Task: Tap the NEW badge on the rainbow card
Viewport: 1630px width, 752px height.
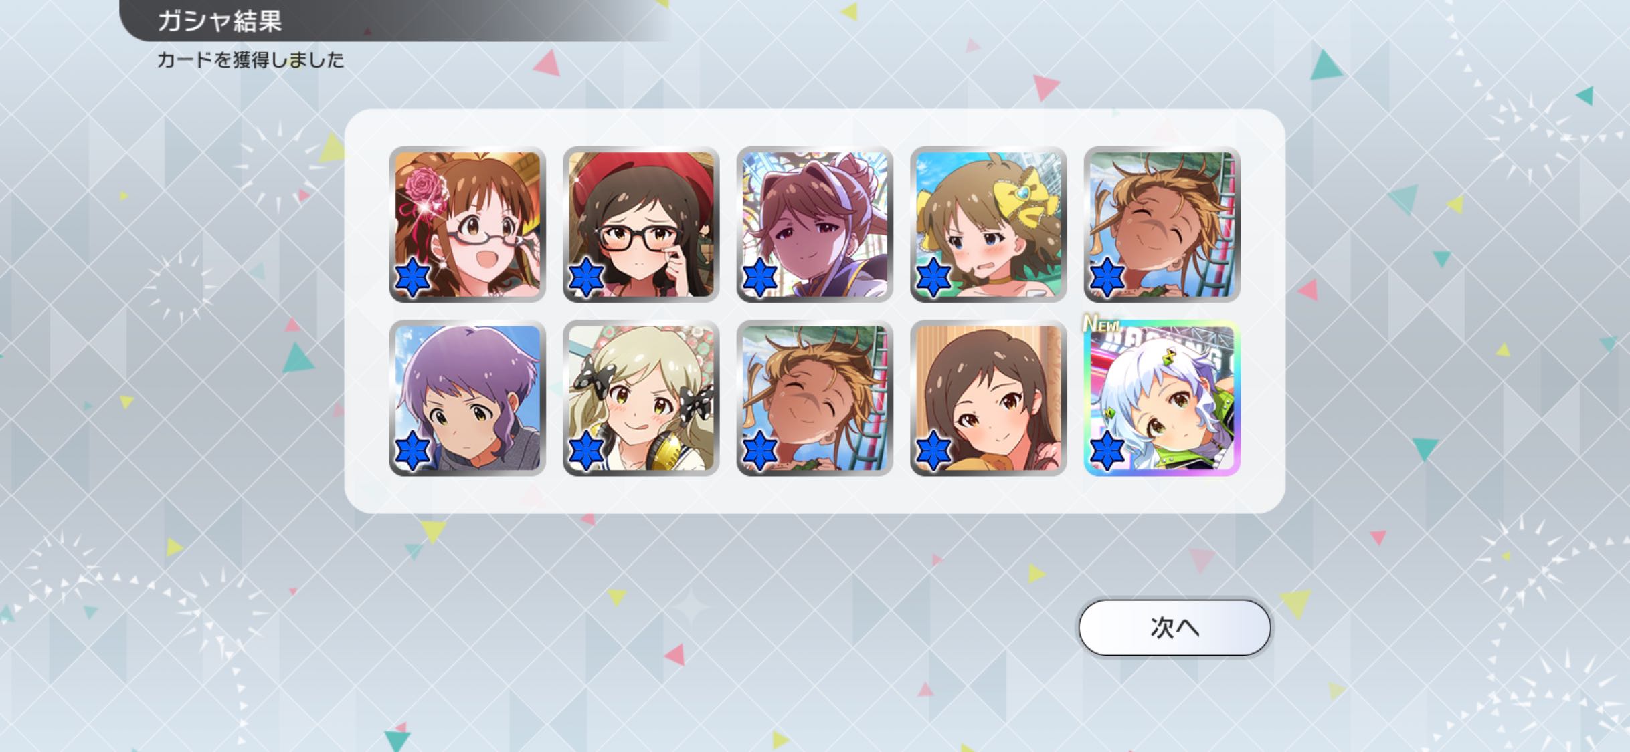Action: click(x=1102, y=324)
